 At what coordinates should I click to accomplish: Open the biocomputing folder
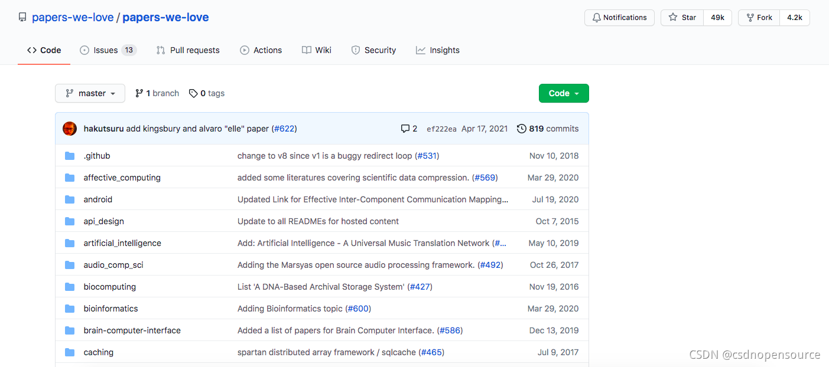109,287
